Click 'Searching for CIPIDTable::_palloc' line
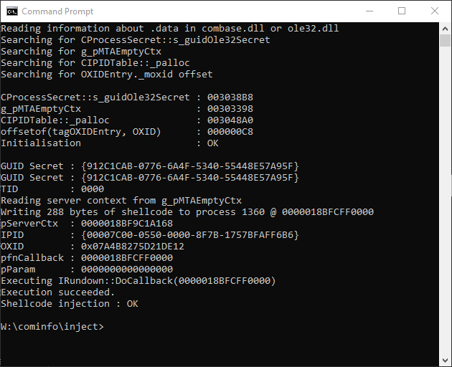Screen dimensions: 452x367 point(95,63)
